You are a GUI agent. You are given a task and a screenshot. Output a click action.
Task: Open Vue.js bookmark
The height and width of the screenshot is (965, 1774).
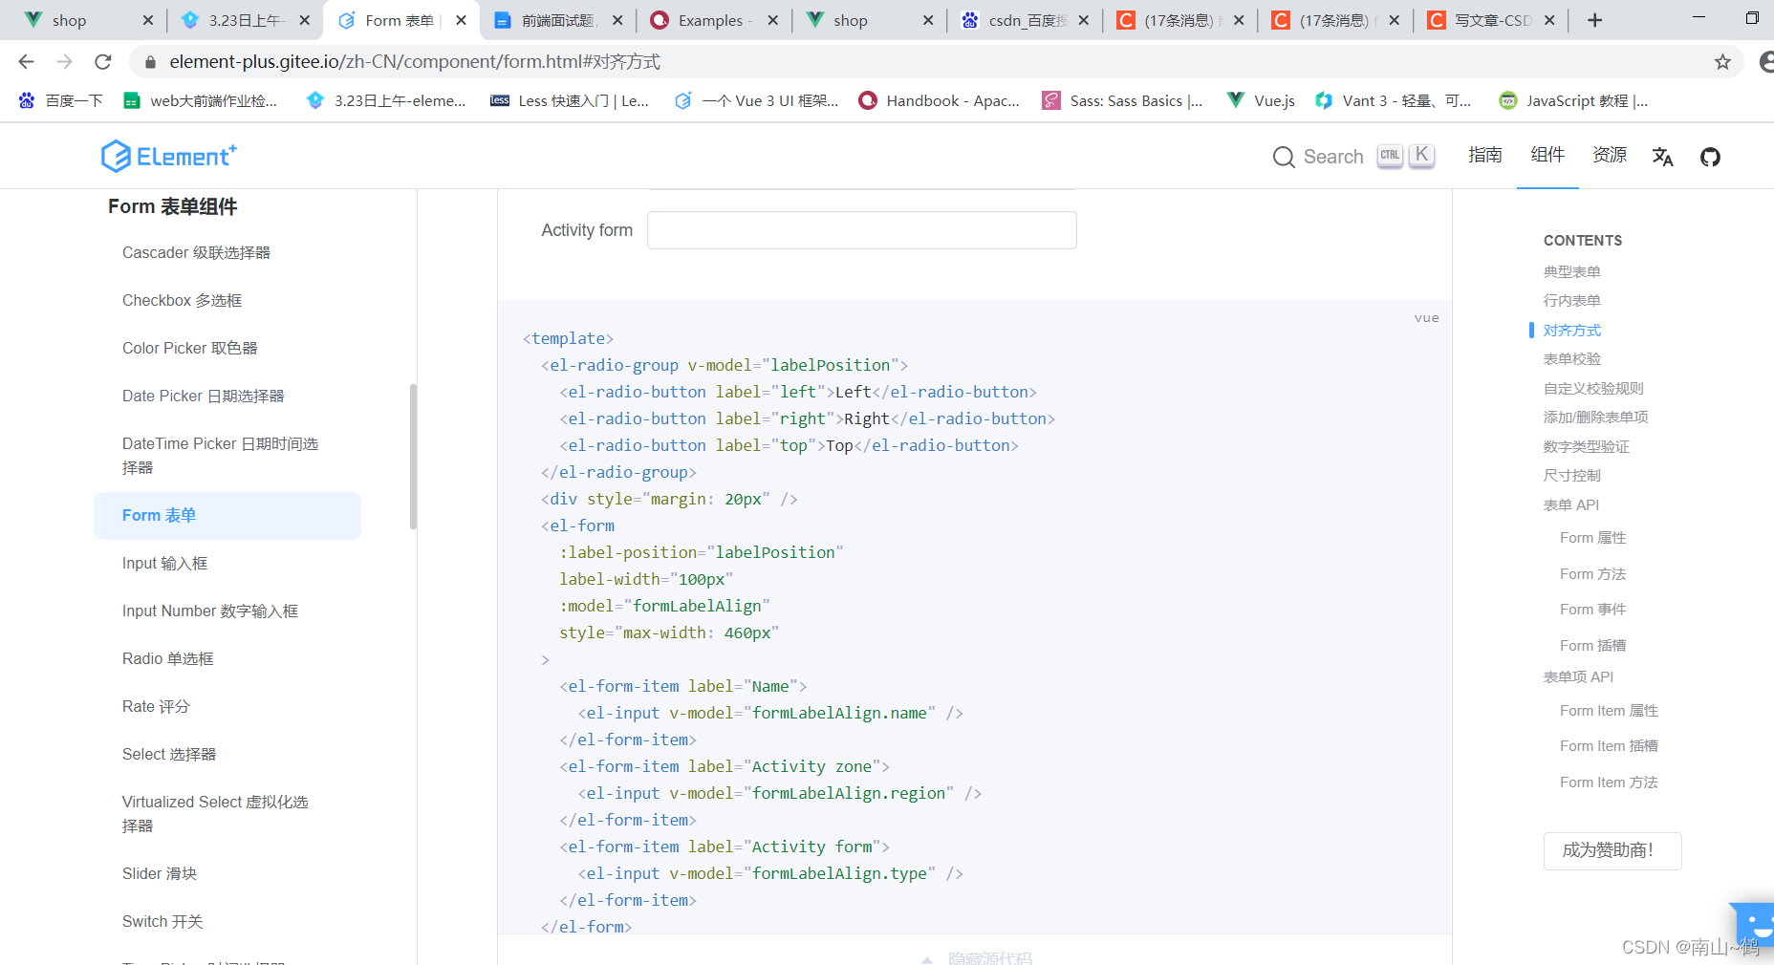1262,100
